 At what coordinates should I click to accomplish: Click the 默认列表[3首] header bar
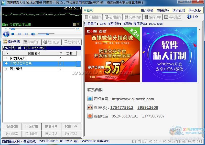42,48
